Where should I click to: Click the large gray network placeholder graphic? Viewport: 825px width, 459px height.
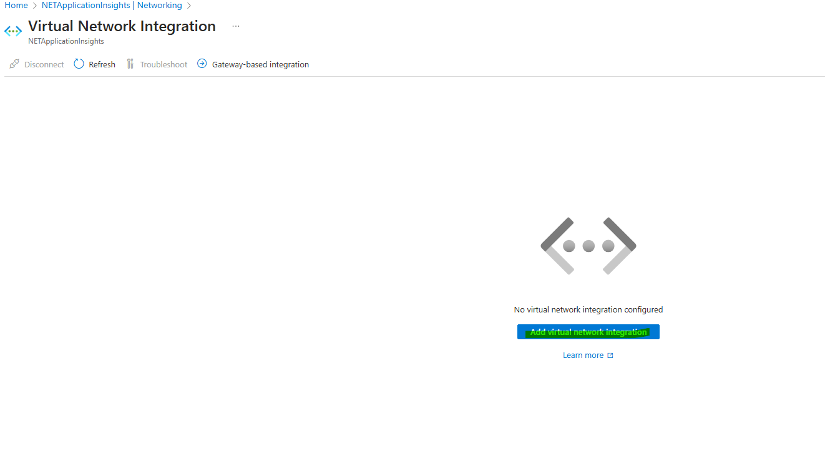(588, 246)
